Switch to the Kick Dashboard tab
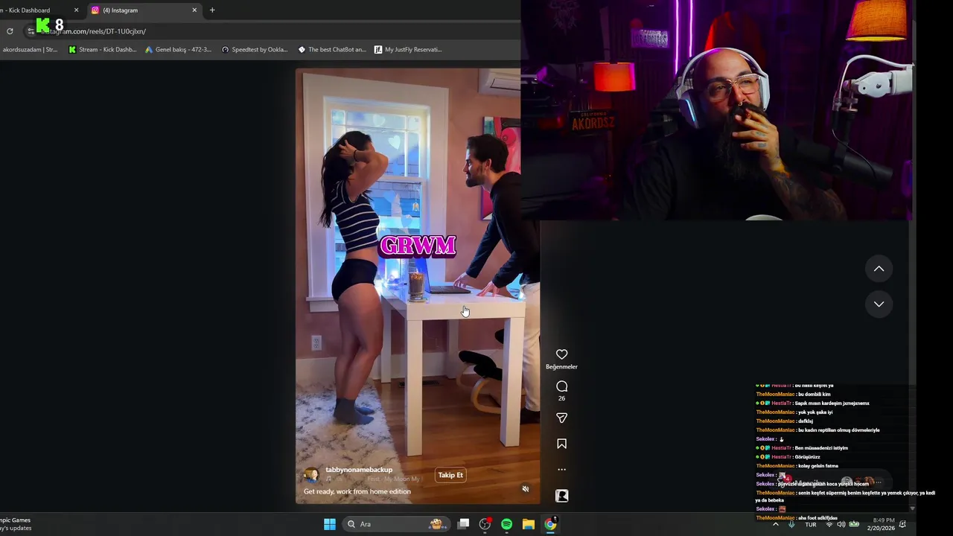This screenshot has width=953, height=536. [x=37, y=10]
